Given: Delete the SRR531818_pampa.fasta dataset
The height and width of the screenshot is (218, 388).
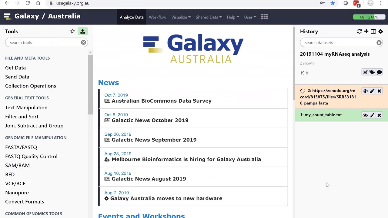Looking at the screenshot, I should coord(379,91).
